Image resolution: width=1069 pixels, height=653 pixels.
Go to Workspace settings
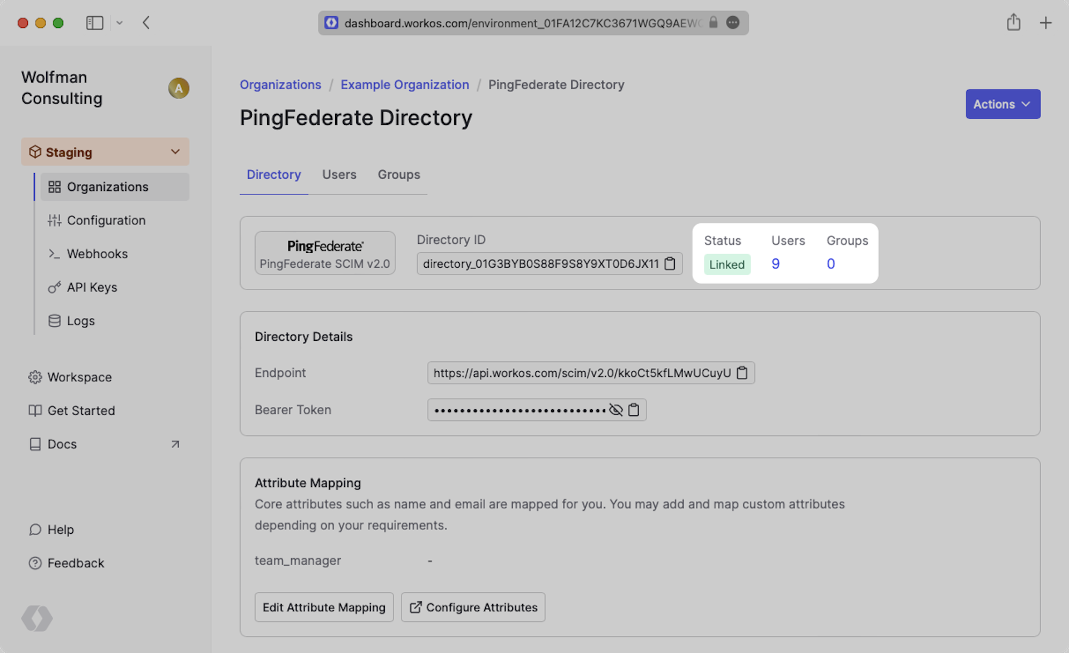79,377
